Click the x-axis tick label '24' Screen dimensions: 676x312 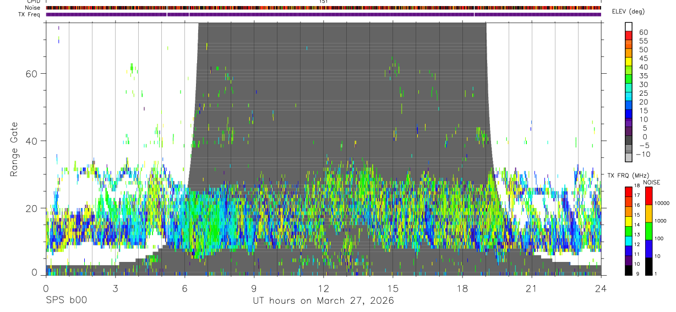601,288
